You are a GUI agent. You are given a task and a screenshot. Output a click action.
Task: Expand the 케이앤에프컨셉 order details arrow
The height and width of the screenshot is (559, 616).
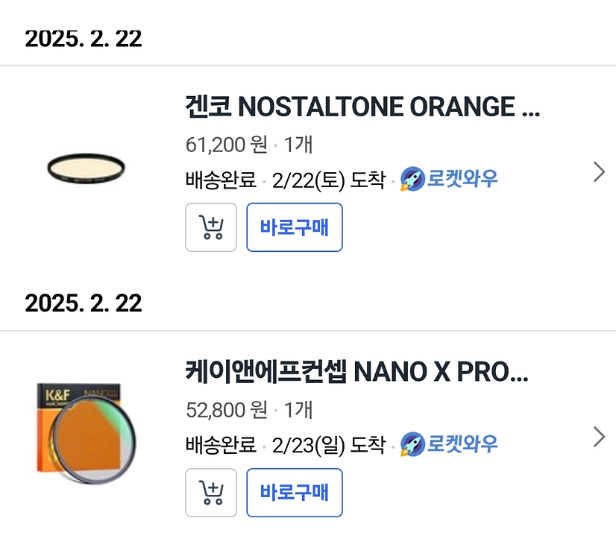[x=598, y=438]
